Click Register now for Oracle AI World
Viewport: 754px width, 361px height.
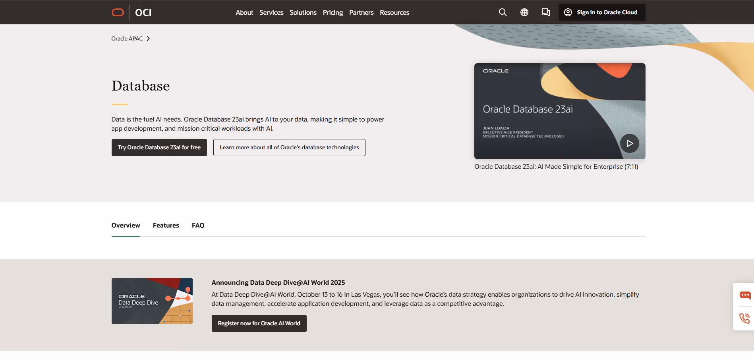pyautogui.click(x=259, y=323)
